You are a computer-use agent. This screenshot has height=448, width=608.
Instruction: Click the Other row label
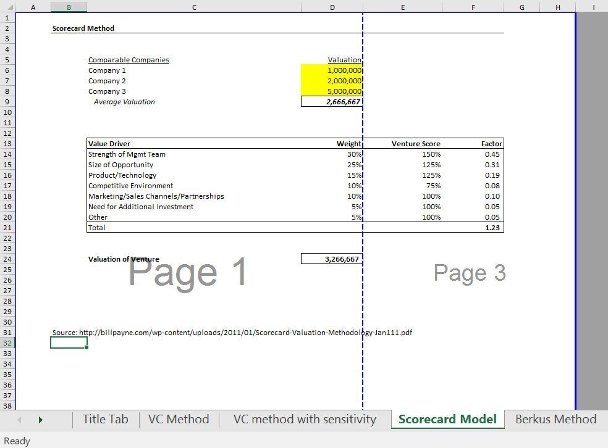click(98, 217)
